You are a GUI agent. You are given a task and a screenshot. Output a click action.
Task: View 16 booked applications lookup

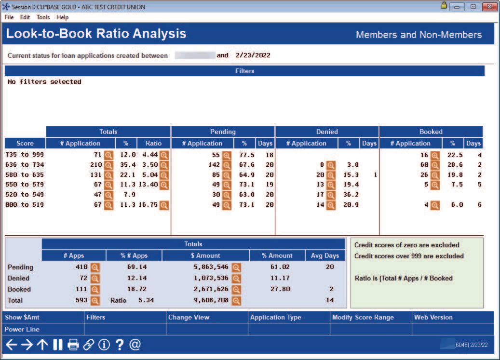[x=435, y=155]
